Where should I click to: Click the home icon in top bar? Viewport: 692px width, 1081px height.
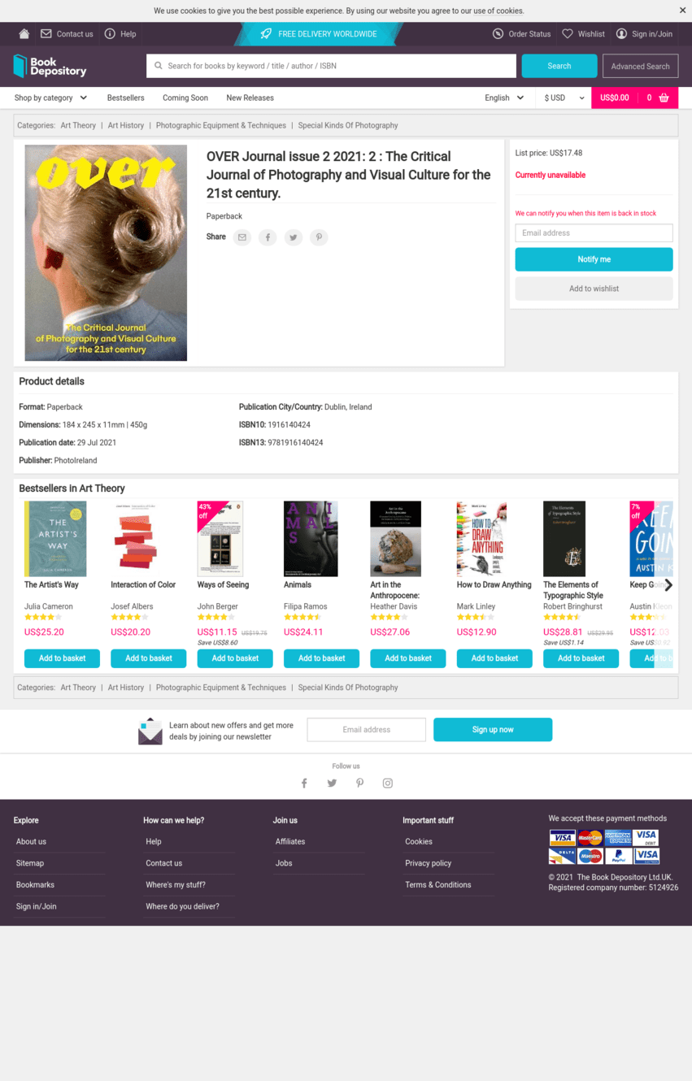pyautogui.click(x=24, y=34)
